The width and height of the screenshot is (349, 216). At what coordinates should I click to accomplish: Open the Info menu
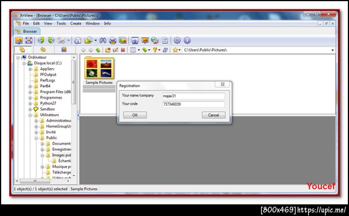click(107, 23)
